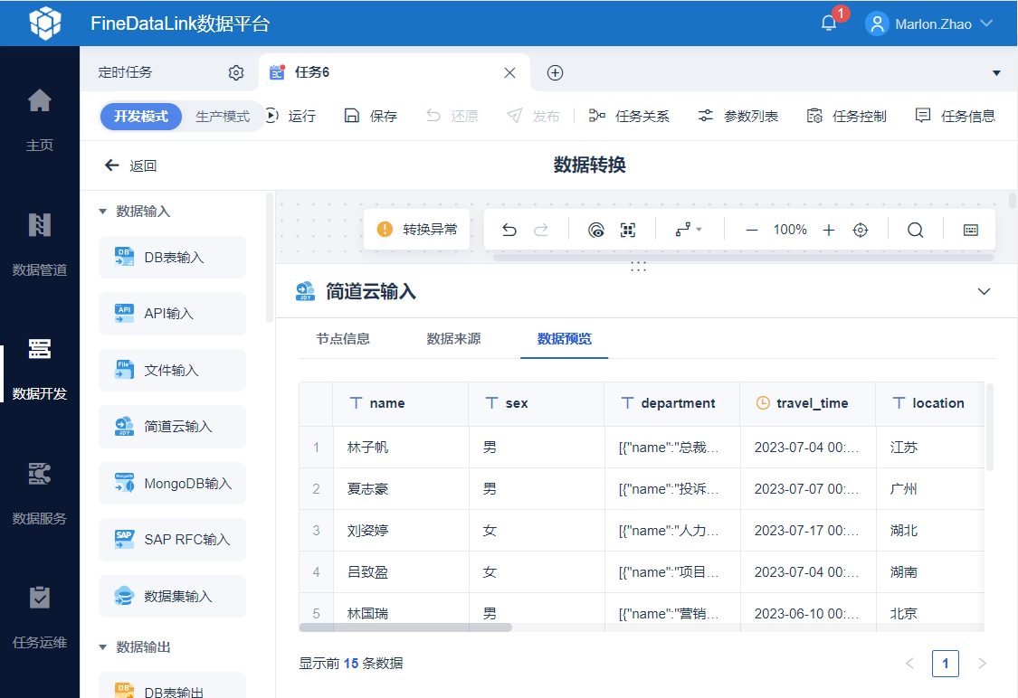
Task: Go to the previous page of results
Action: coord(909,663)
